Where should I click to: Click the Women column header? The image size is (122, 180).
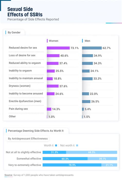coord(54,41)
